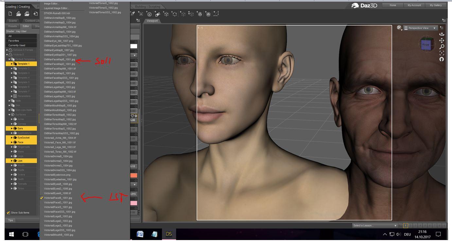452x243 pixels.
Task: Click the My Account button
Action: click(414, 5)
